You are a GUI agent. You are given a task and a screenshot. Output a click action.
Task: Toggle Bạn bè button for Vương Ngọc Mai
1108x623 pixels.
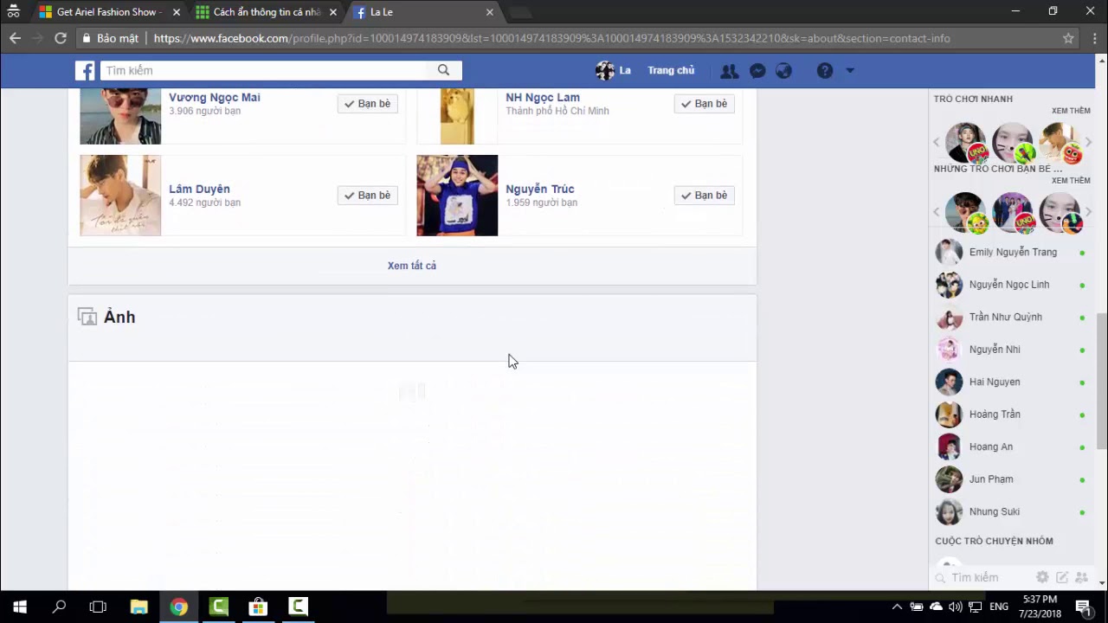pos(368,104)
